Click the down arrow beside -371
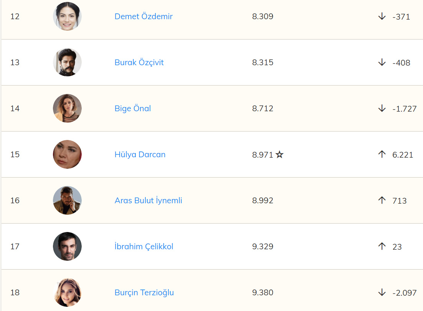 382,16
